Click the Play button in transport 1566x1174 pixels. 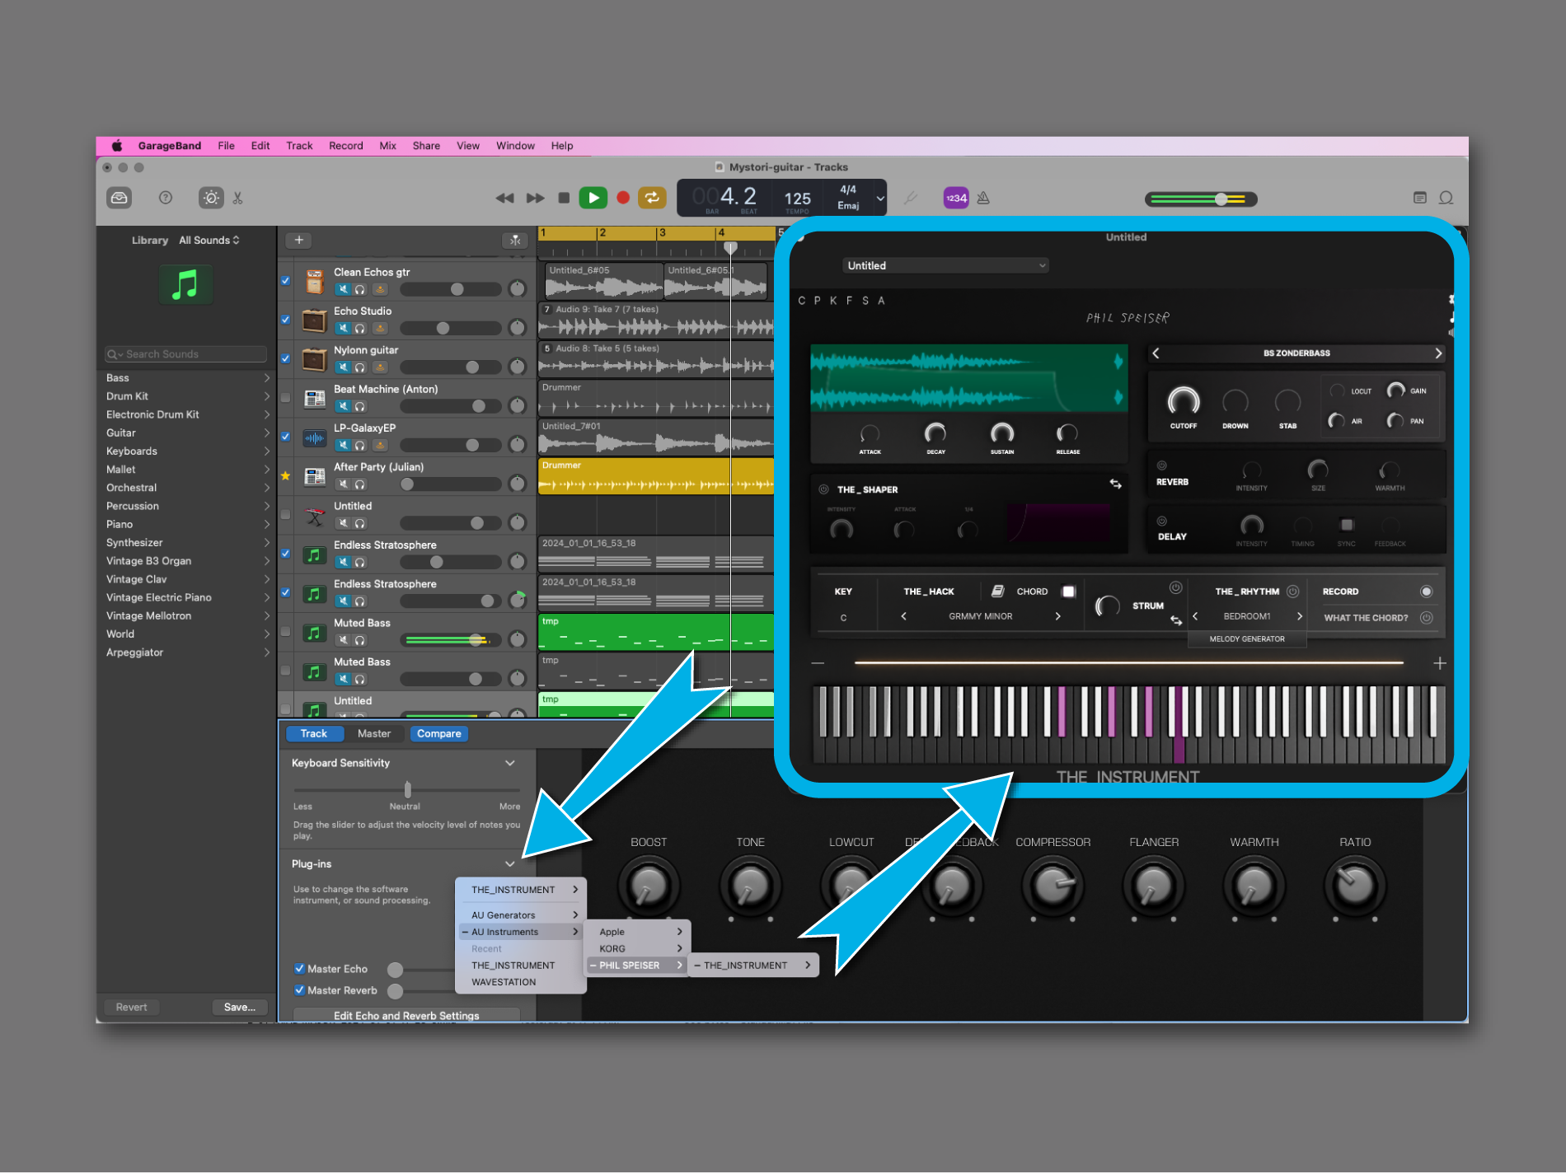[x=593, y=198]
